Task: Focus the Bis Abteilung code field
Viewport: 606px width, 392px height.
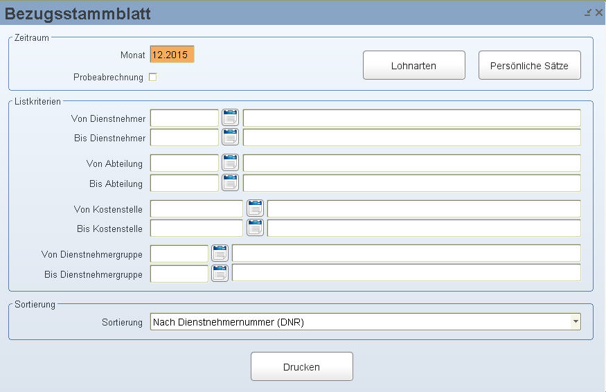Action: (184, 184)
